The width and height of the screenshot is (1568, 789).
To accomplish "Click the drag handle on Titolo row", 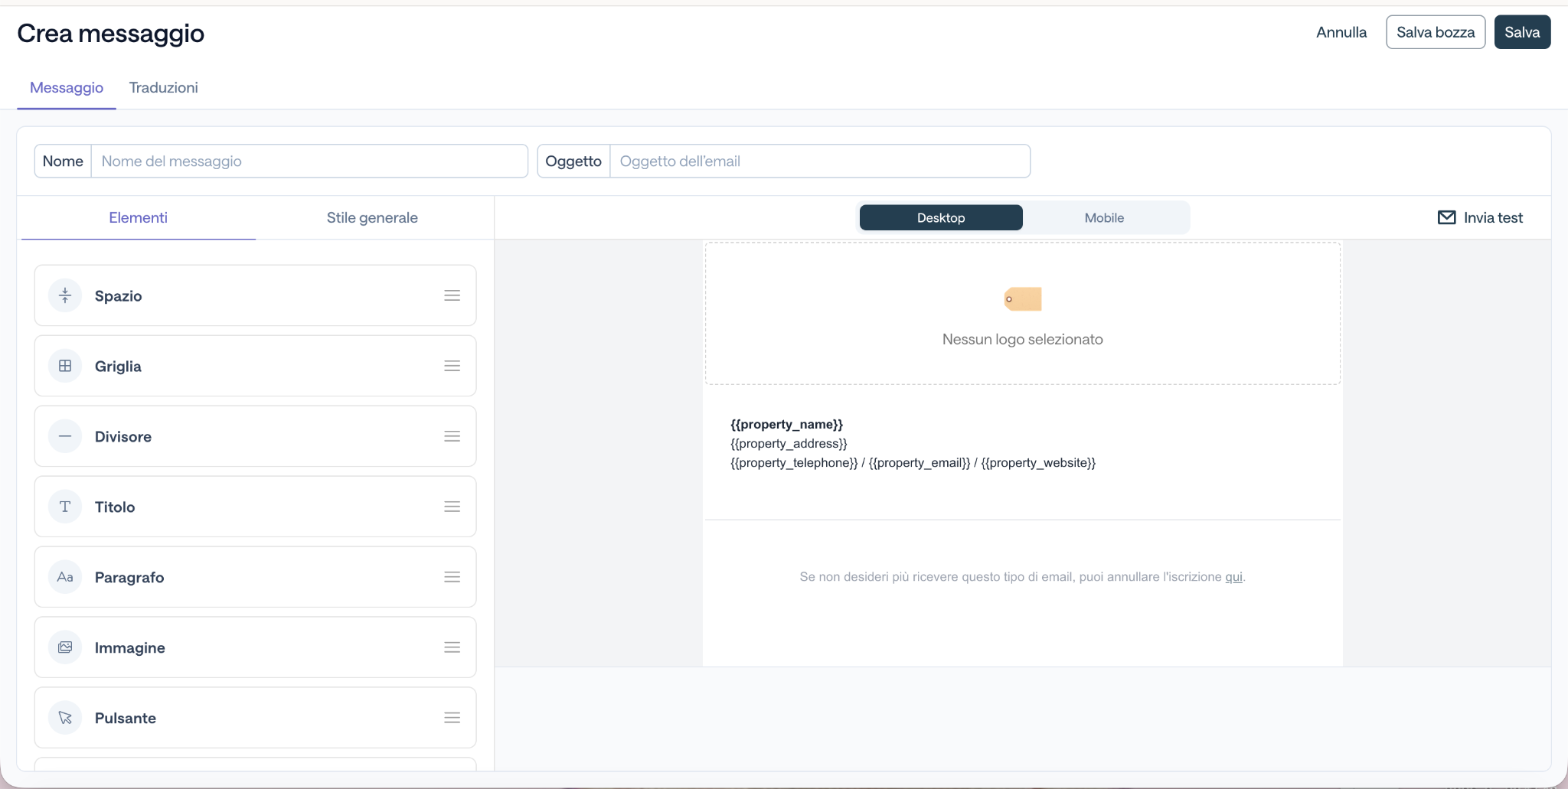I will (452, 507).
